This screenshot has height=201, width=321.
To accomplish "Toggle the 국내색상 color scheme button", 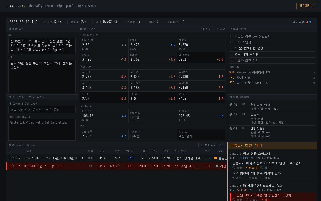I will point(302,22).
